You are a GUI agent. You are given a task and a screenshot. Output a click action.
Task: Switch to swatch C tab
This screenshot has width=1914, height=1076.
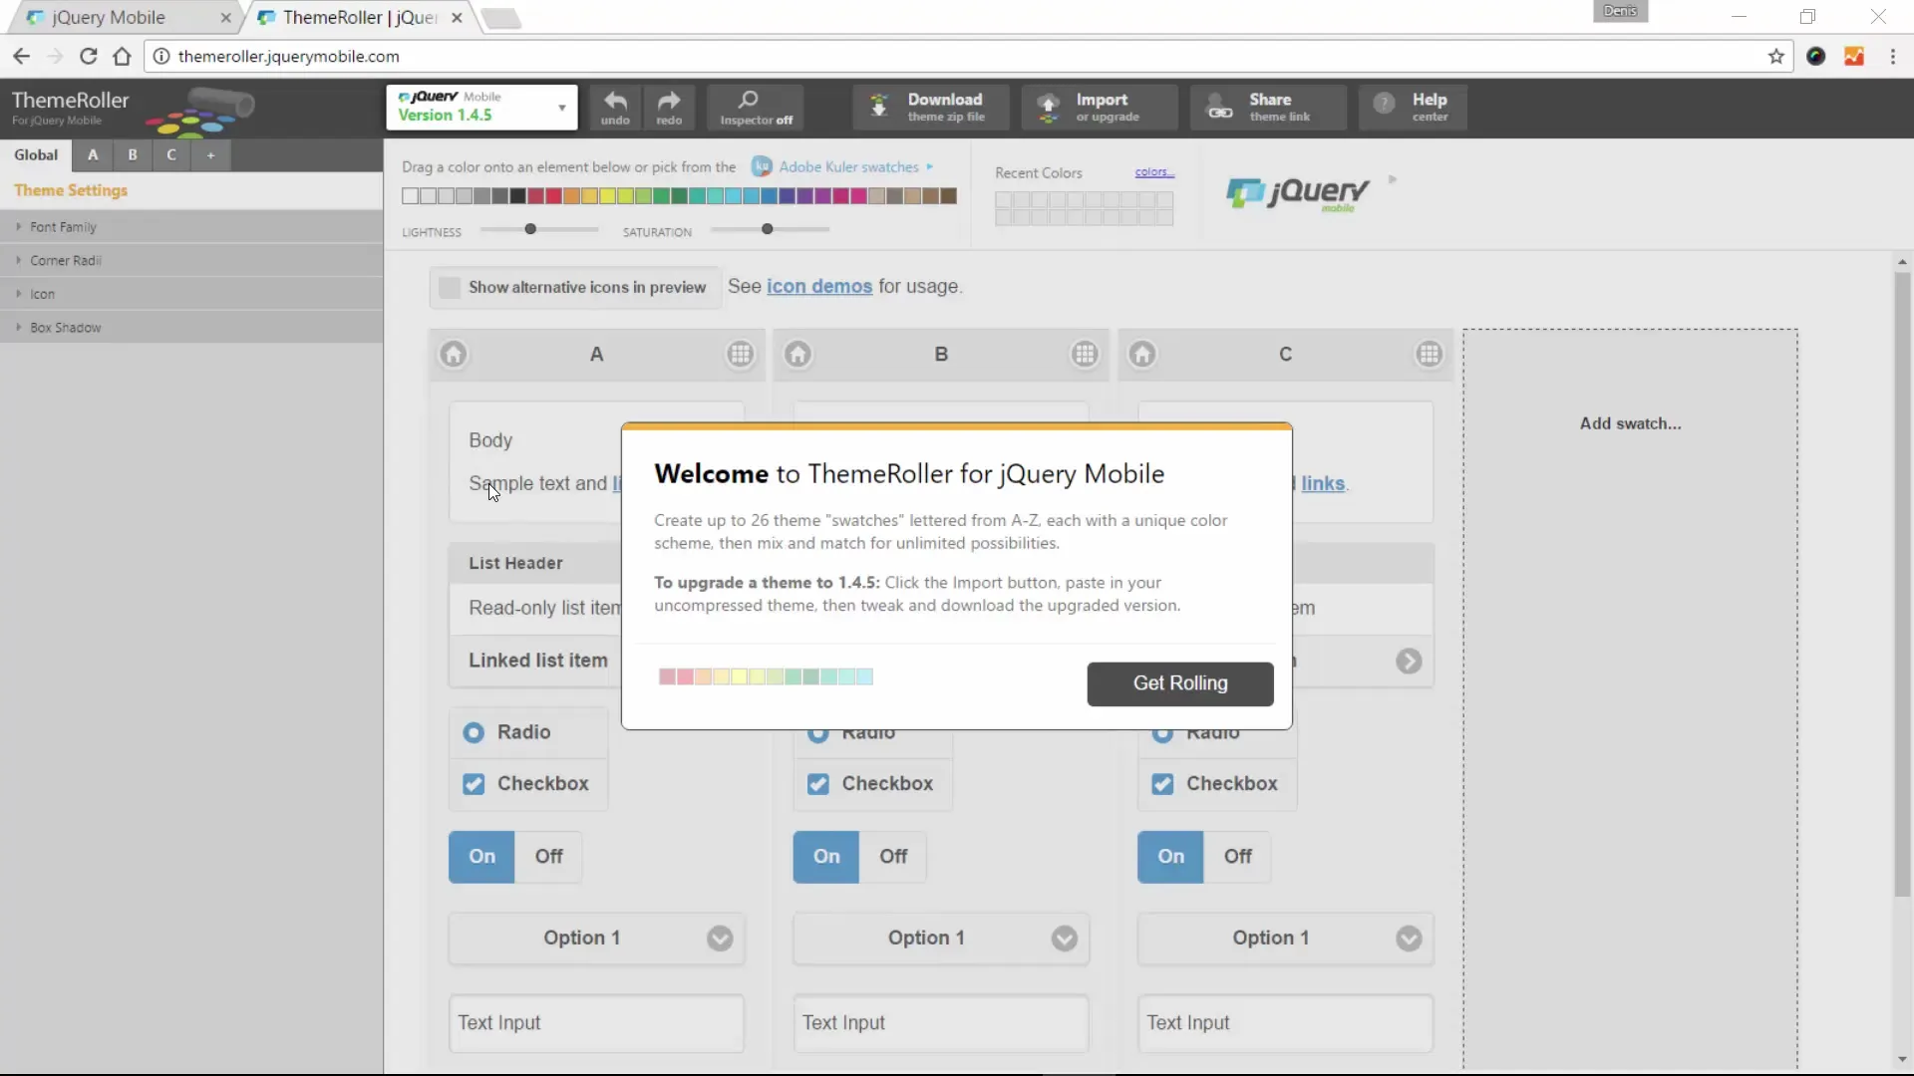coord(171,154)
